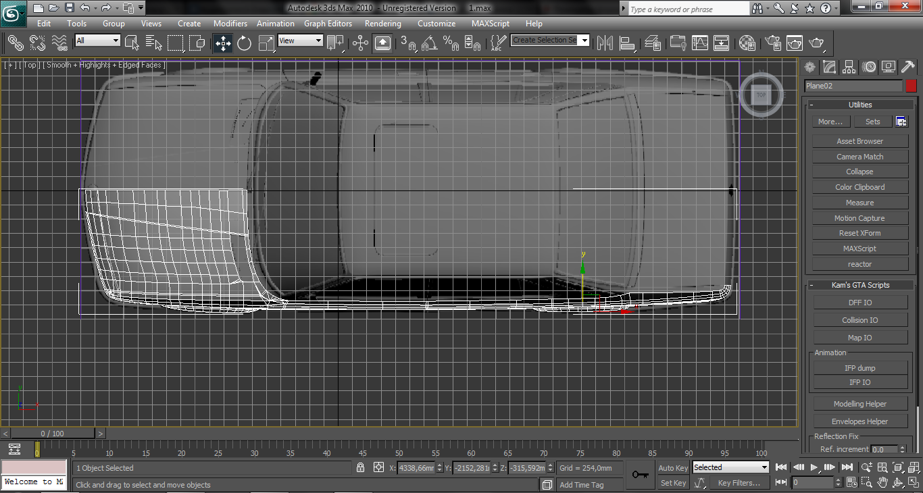923x493 pixels.
Task: Click the red object color swatch
Action: (x=911, y=86)
